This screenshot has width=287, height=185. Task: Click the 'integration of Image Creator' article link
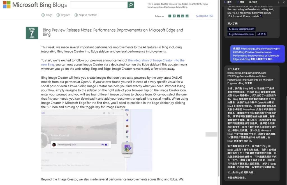pyautogui.click(x=156, y=60)
